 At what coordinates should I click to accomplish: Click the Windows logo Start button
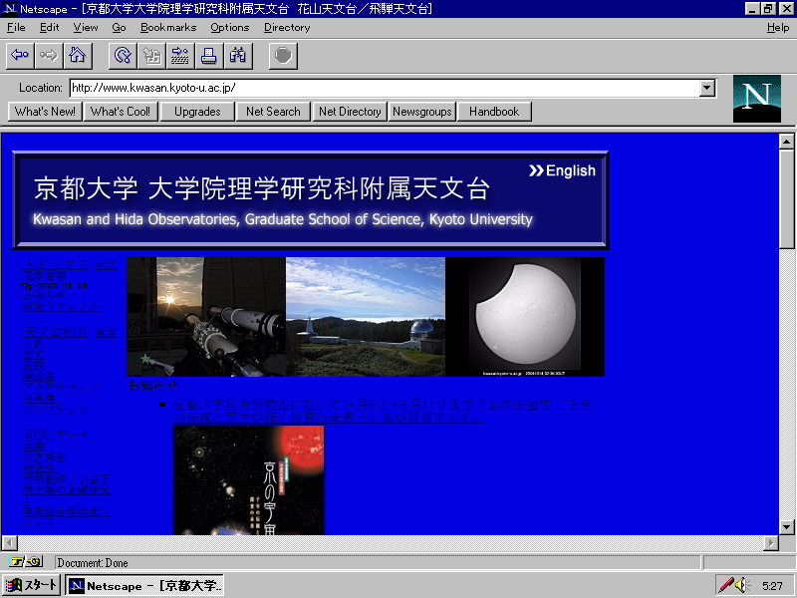click(x=32, y=585)
